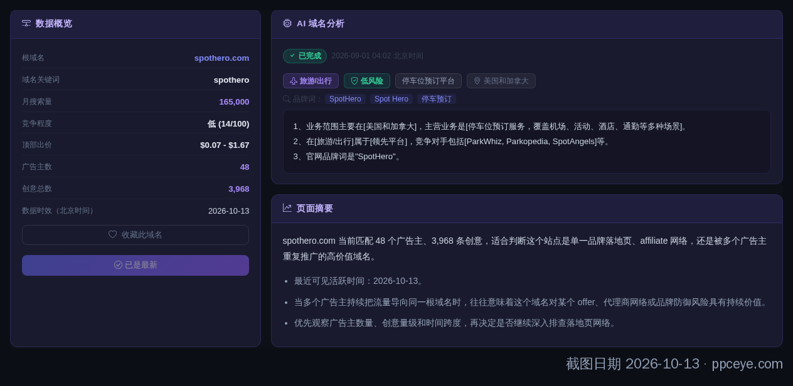Select the 停车位预订平台 tag
The image size is (793, 386).
click(x=428, y=81)
